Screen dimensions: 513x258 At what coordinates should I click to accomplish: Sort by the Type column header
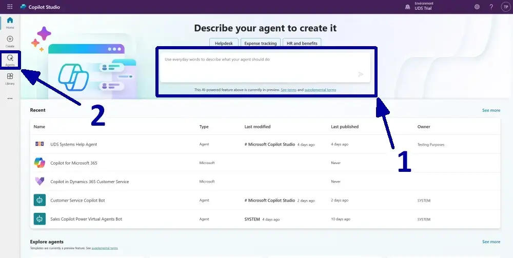pyautogui.click(x=204, y=127)
